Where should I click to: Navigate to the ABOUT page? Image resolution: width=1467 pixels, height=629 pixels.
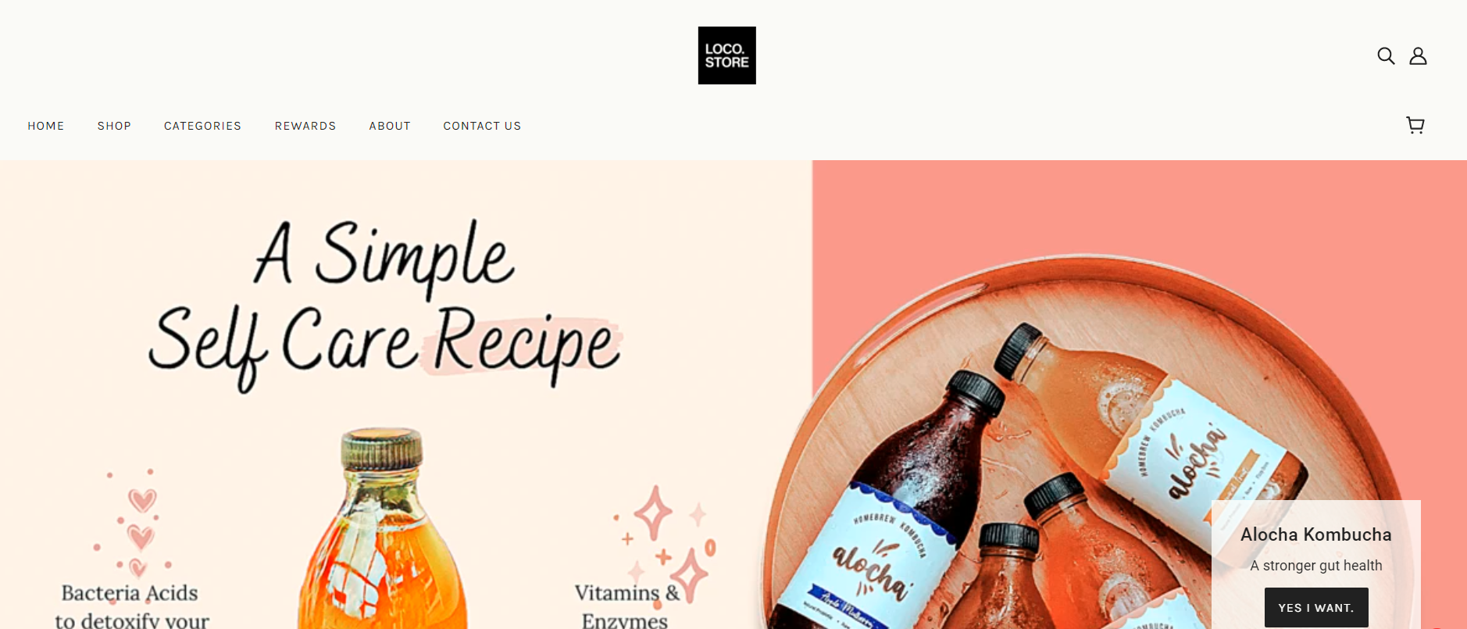[x=390, y=126]
